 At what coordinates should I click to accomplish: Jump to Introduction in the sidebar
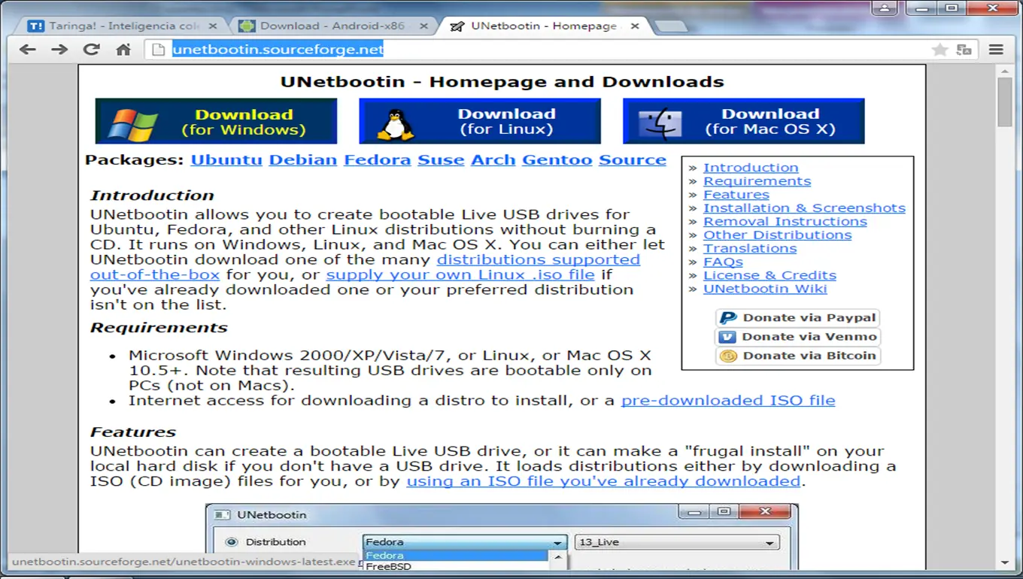tap(751, 168)
